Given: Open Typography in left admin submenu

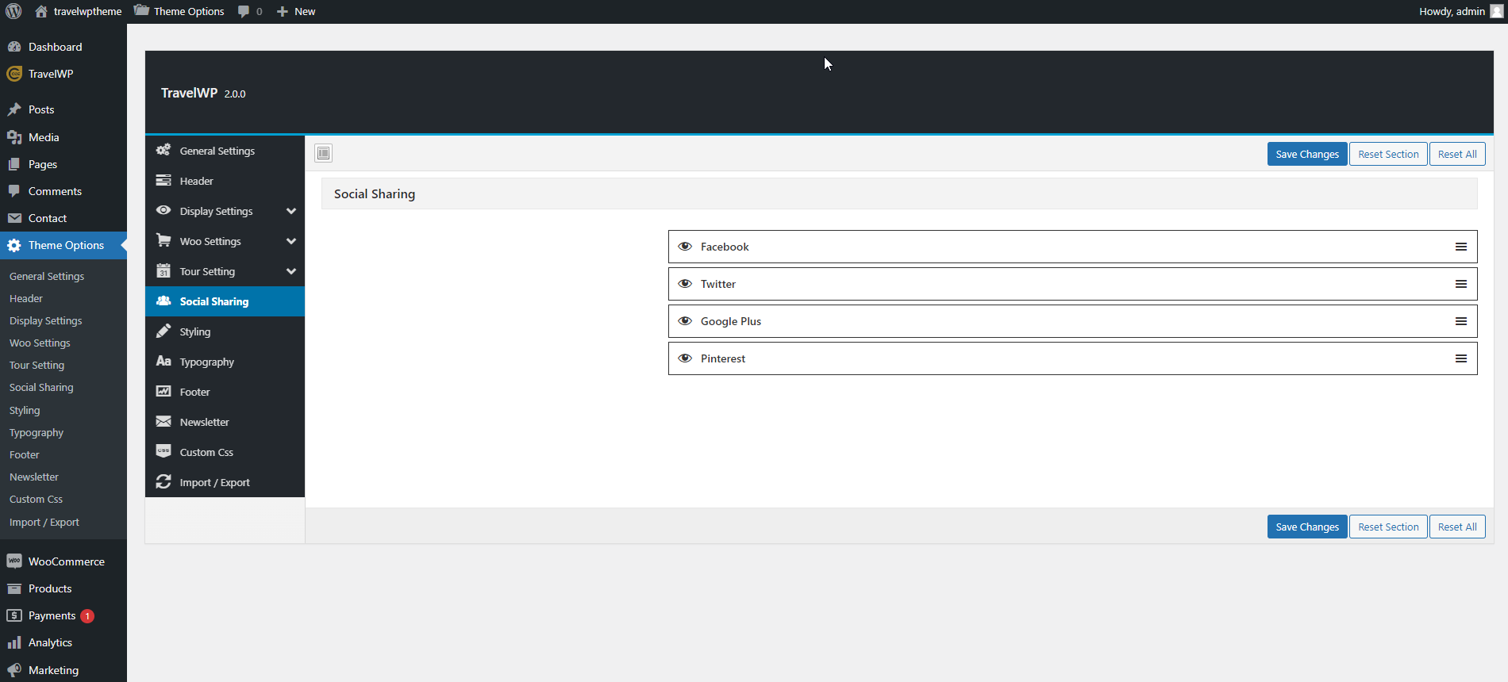Looking at the screenshot, I should point(37,432).
